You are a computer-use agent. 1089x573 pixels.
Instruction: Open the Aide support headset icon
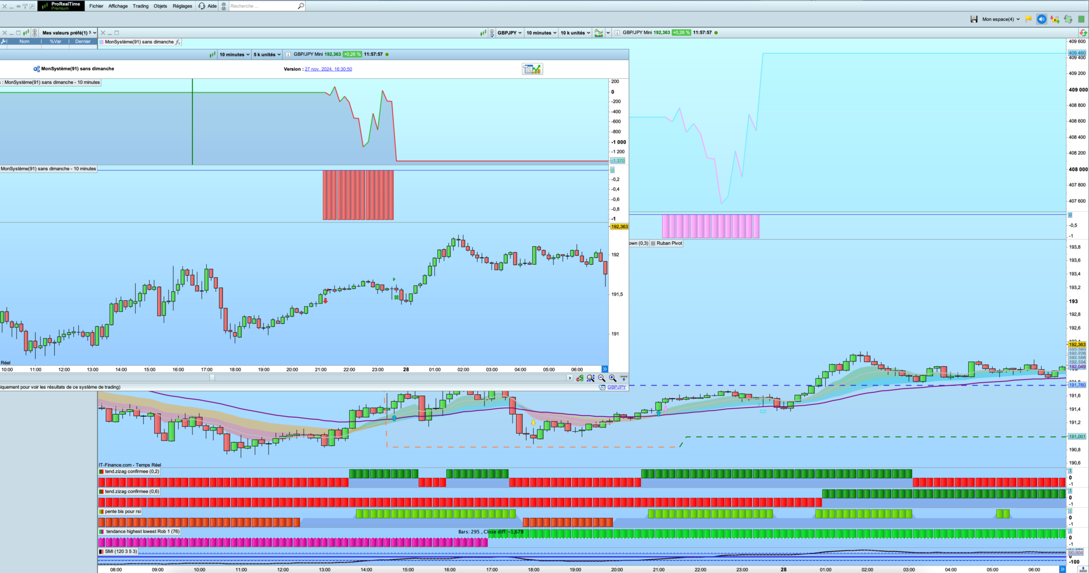point(202,6)
